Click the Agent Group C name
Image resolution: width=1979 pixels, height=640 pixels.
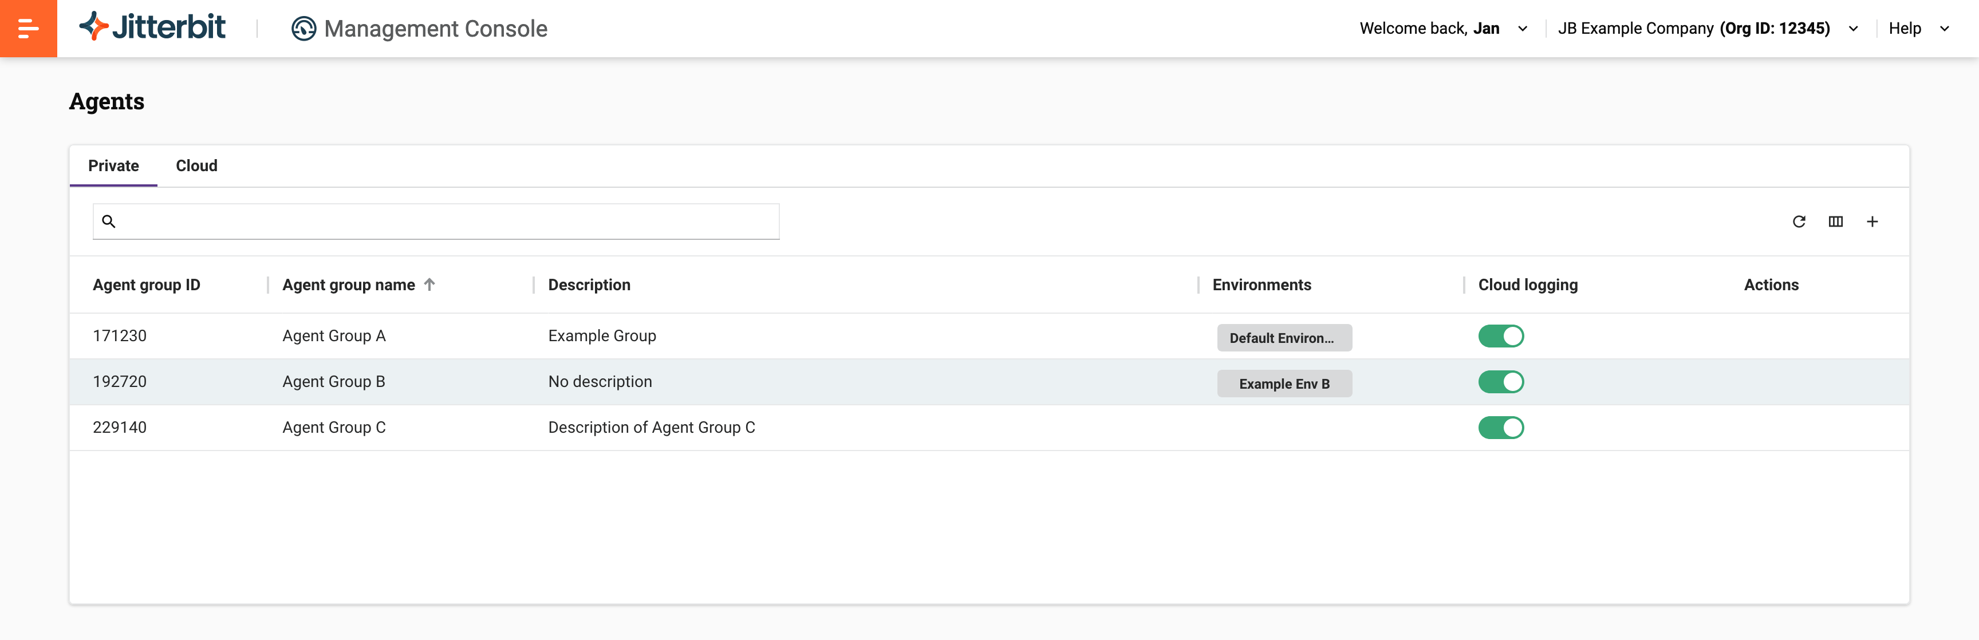(x=333, y=427)
